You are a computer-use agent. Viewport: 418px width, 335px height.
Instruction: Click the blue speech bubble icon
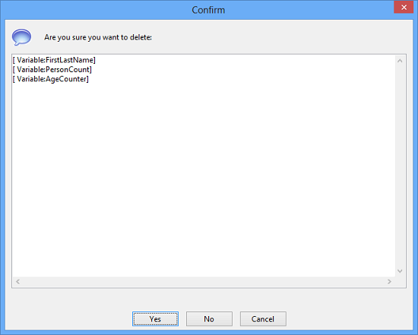21,37
